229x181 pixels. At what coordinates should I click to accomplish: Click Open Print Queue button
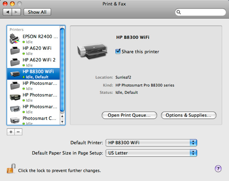pos(129,115)
